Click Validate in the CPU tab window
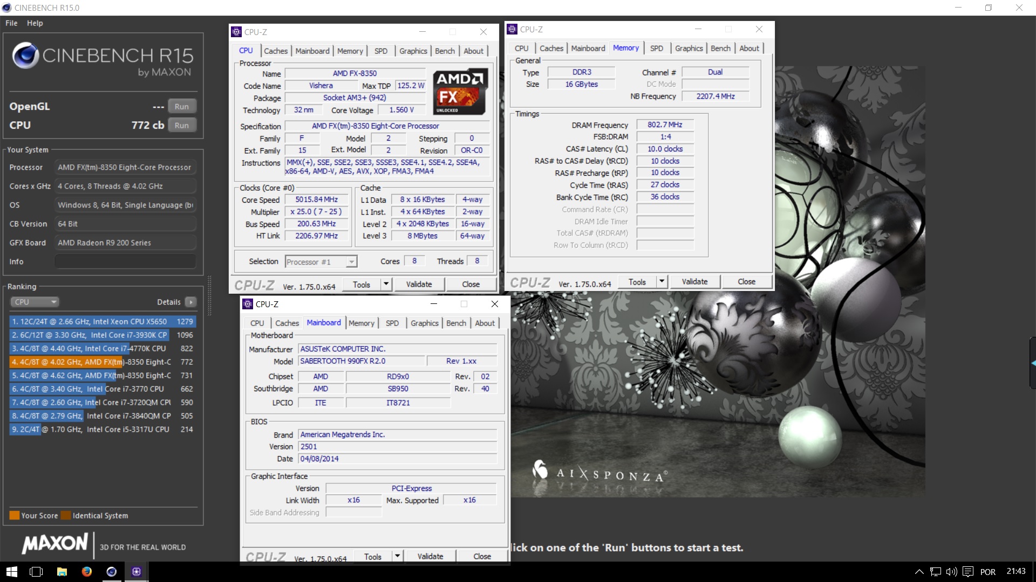The height and width of the screenshot is (582, 1036). pos(419,284)
